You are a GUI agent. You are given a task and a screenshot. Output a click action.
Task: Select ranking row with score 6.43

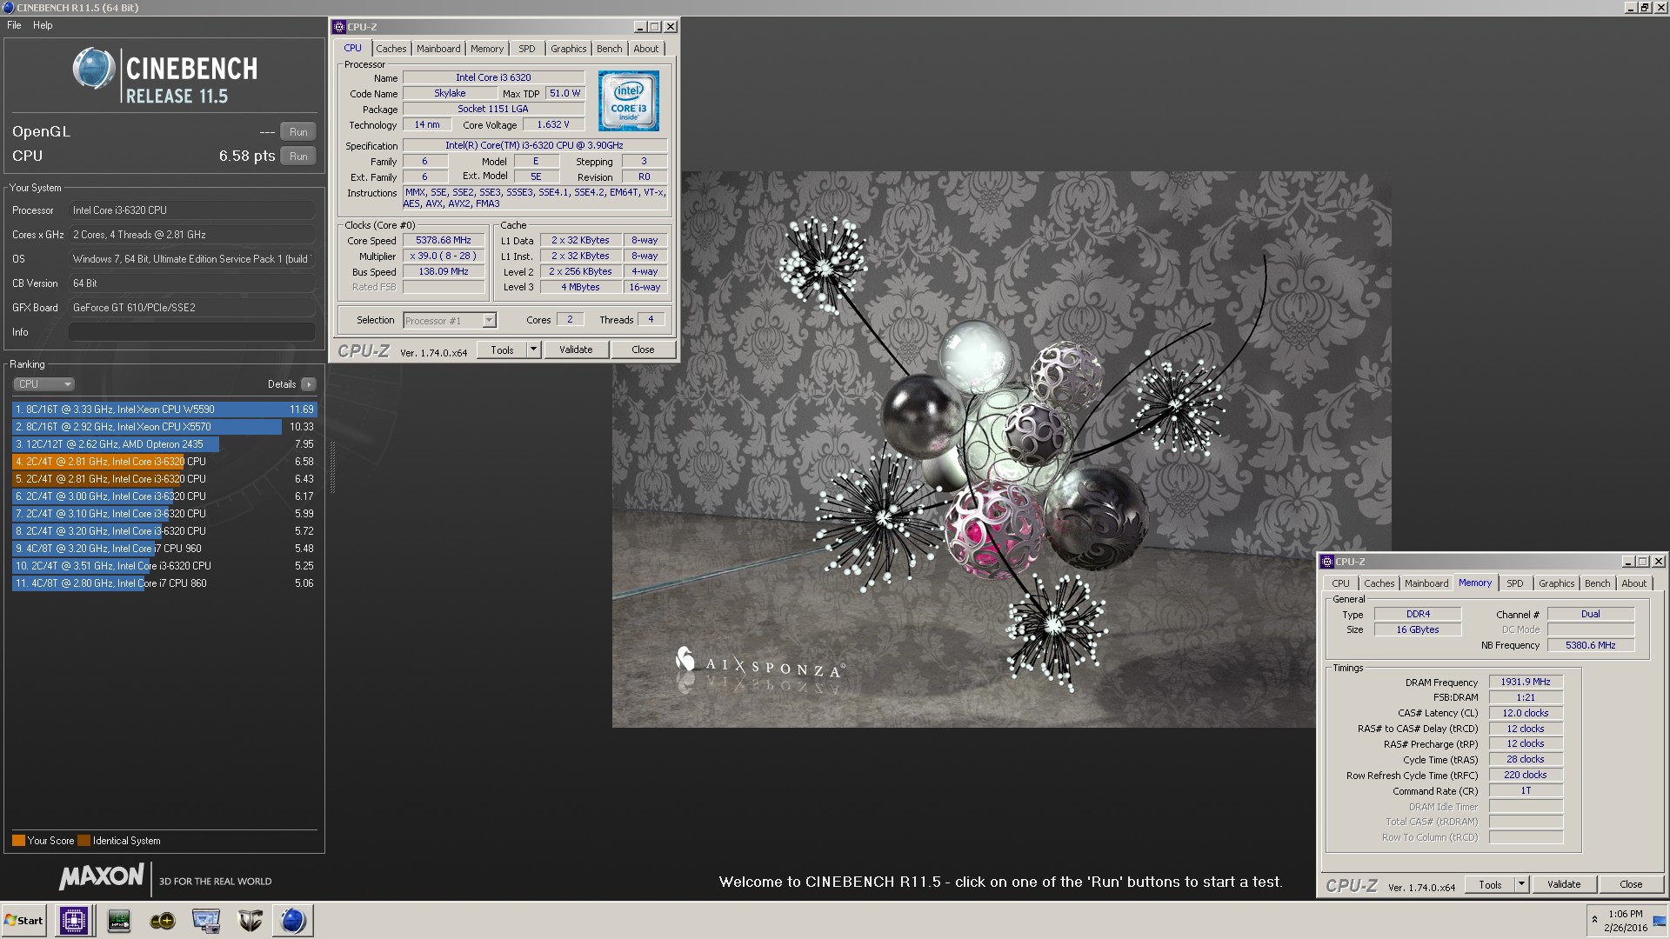tap(164, 479)
